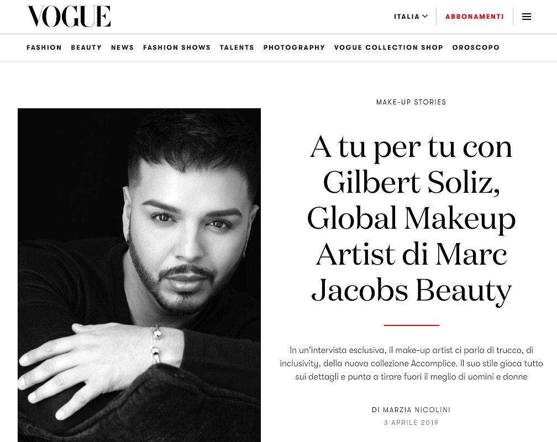Click the article summary paragraph

[x=411, y=364]
